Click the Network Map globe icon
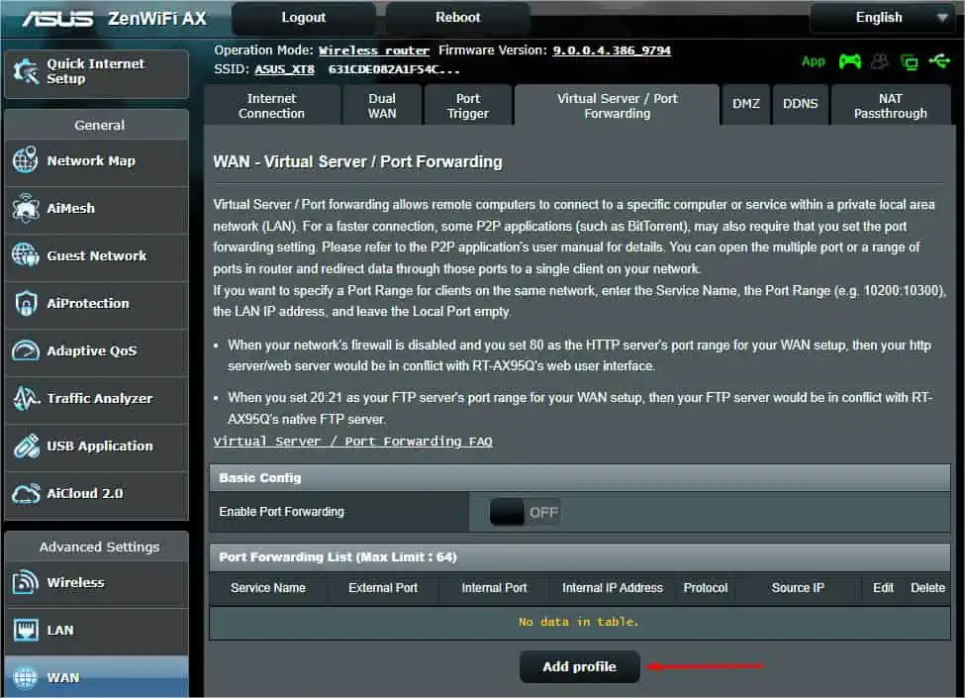Viewport: 965px width, 698px height. 25,160
